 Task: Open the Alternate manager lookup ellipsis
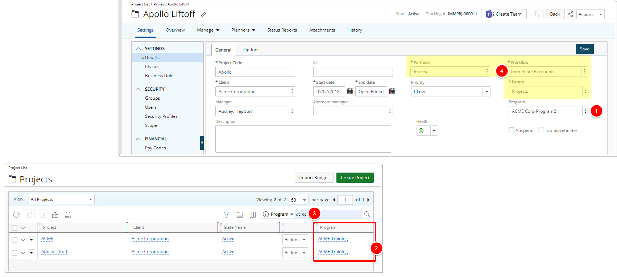tap(390, 111)
